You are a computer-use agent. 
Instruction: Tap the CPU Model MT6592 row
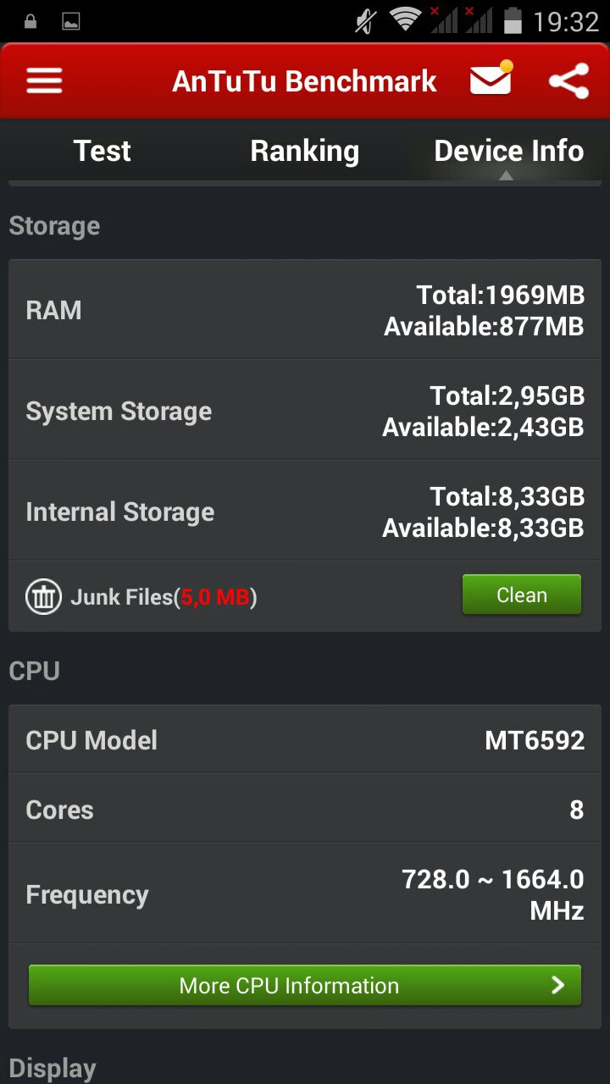tap(305, 740)
